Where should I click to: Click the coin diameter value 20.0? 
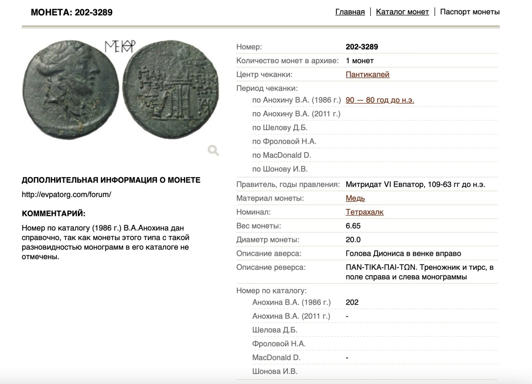(x=353, y=240)
